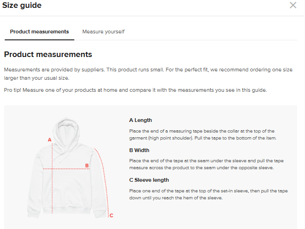Click the bold "Product measurements" heading

point(48,55)
